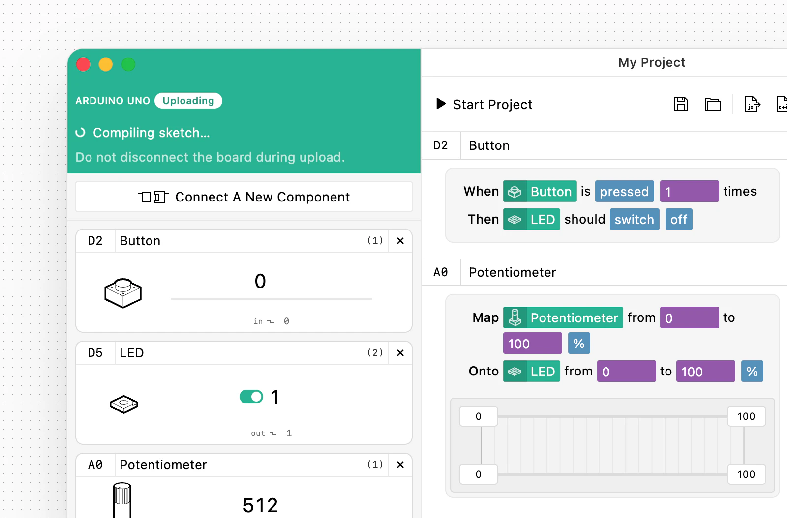Open the 'off' state dropdown
Image resolution: width=787 pixels, height=518 pixels.
679,219
